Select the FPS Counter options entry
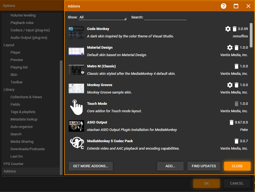Screen dimensions: 255x192 pyautogui.click(x=14, y=164)
